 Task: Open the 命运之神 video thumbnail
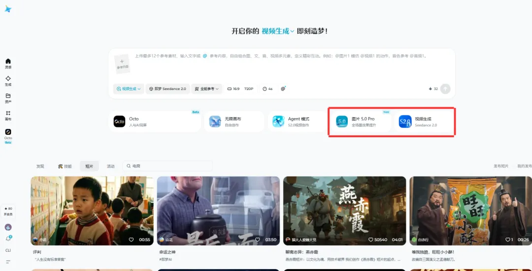point(218,211)
